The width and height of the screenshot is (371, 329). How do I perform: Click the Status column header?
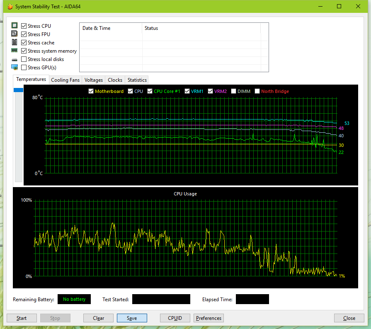201,28
